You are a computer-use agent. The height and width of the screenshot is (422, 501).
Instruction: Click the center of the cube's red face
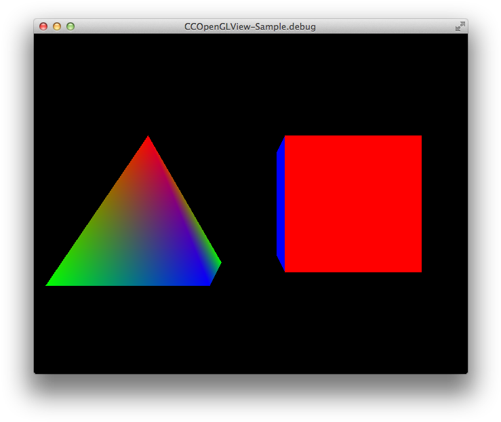tap(353, 204)
